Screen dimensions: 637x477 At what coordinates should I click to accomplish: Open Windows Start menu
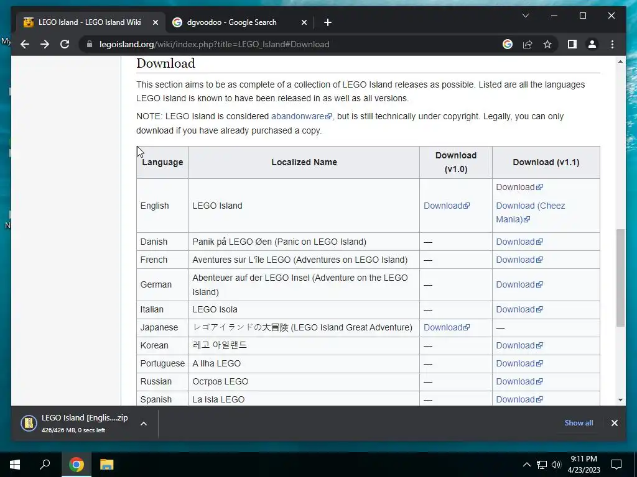point(15,465)
